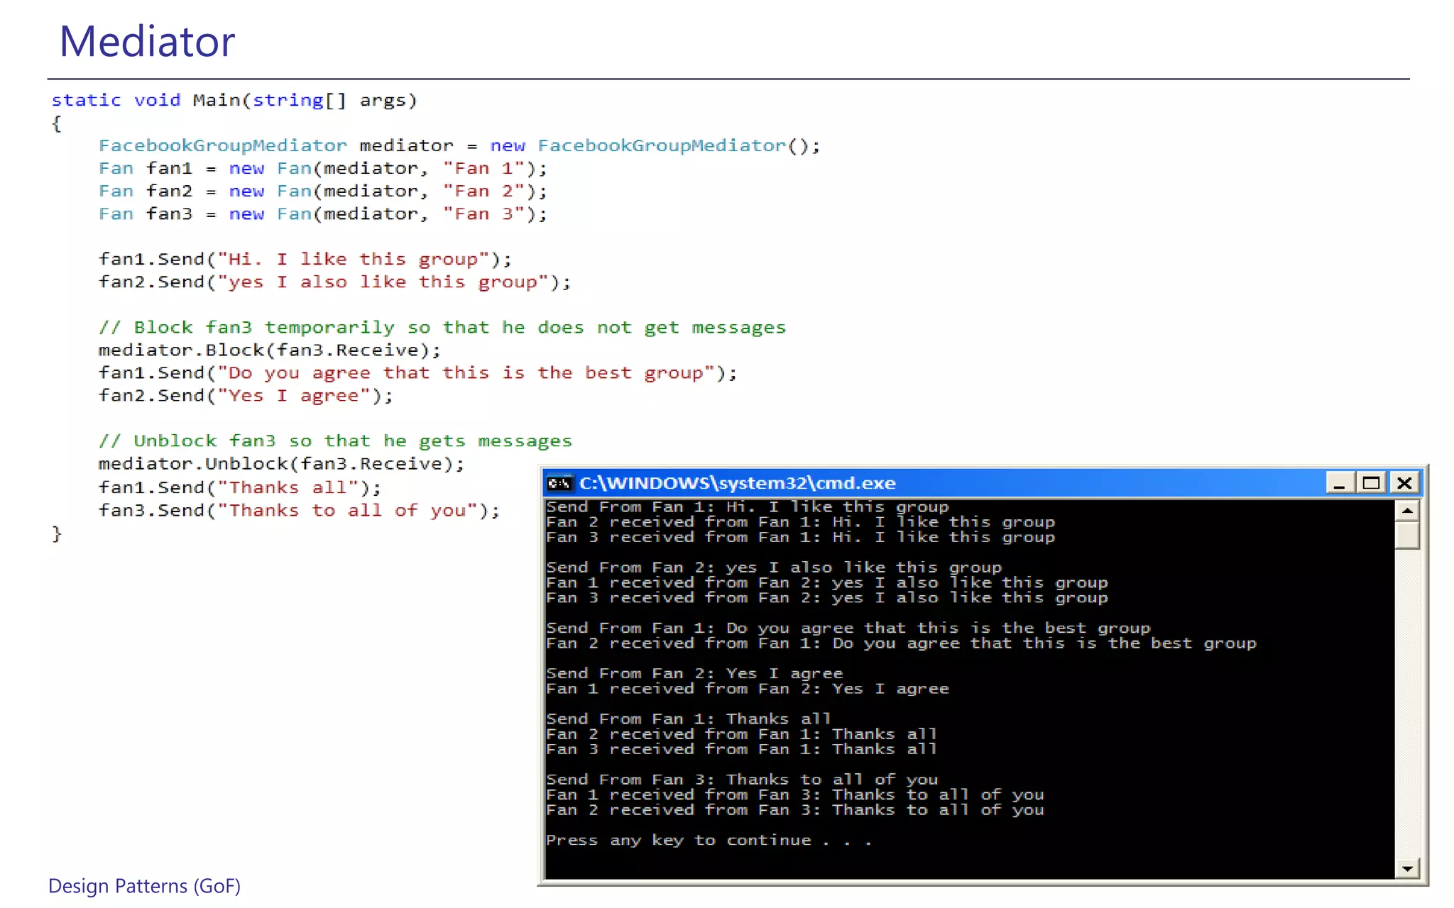Click the mediator.Block(fan3.Receive) code line

269,350
